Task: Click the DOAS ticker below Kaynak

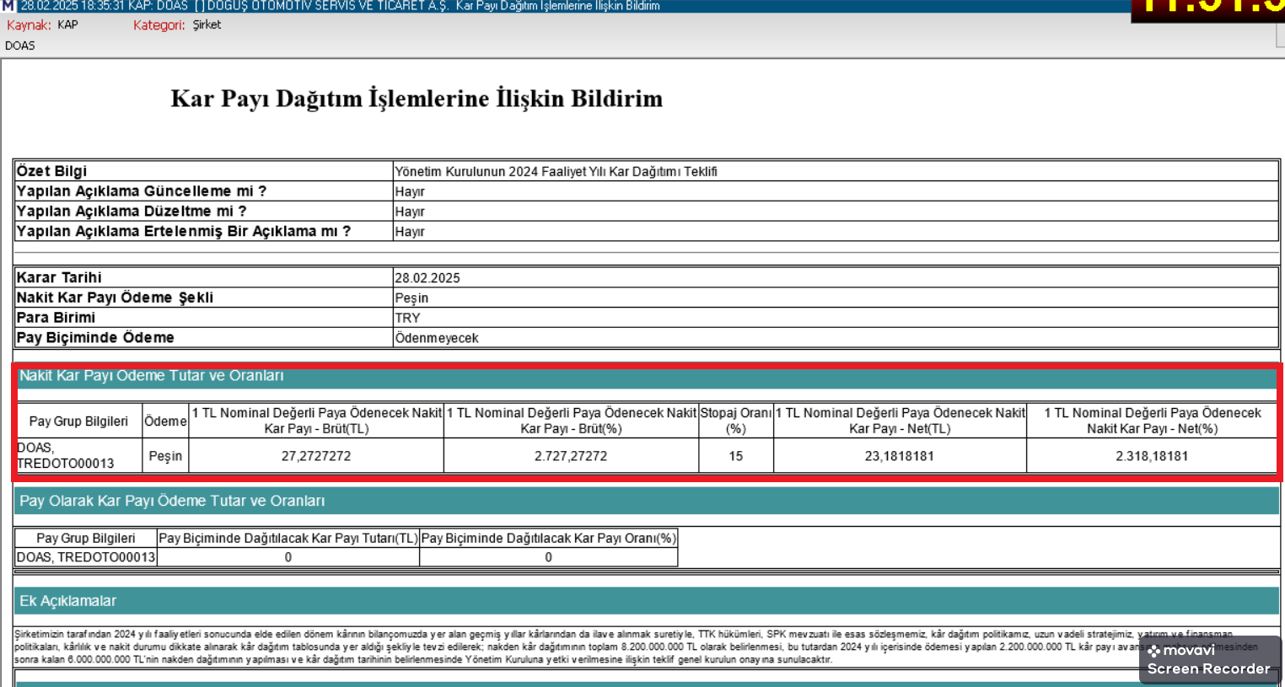Action: tap(20, 46)
